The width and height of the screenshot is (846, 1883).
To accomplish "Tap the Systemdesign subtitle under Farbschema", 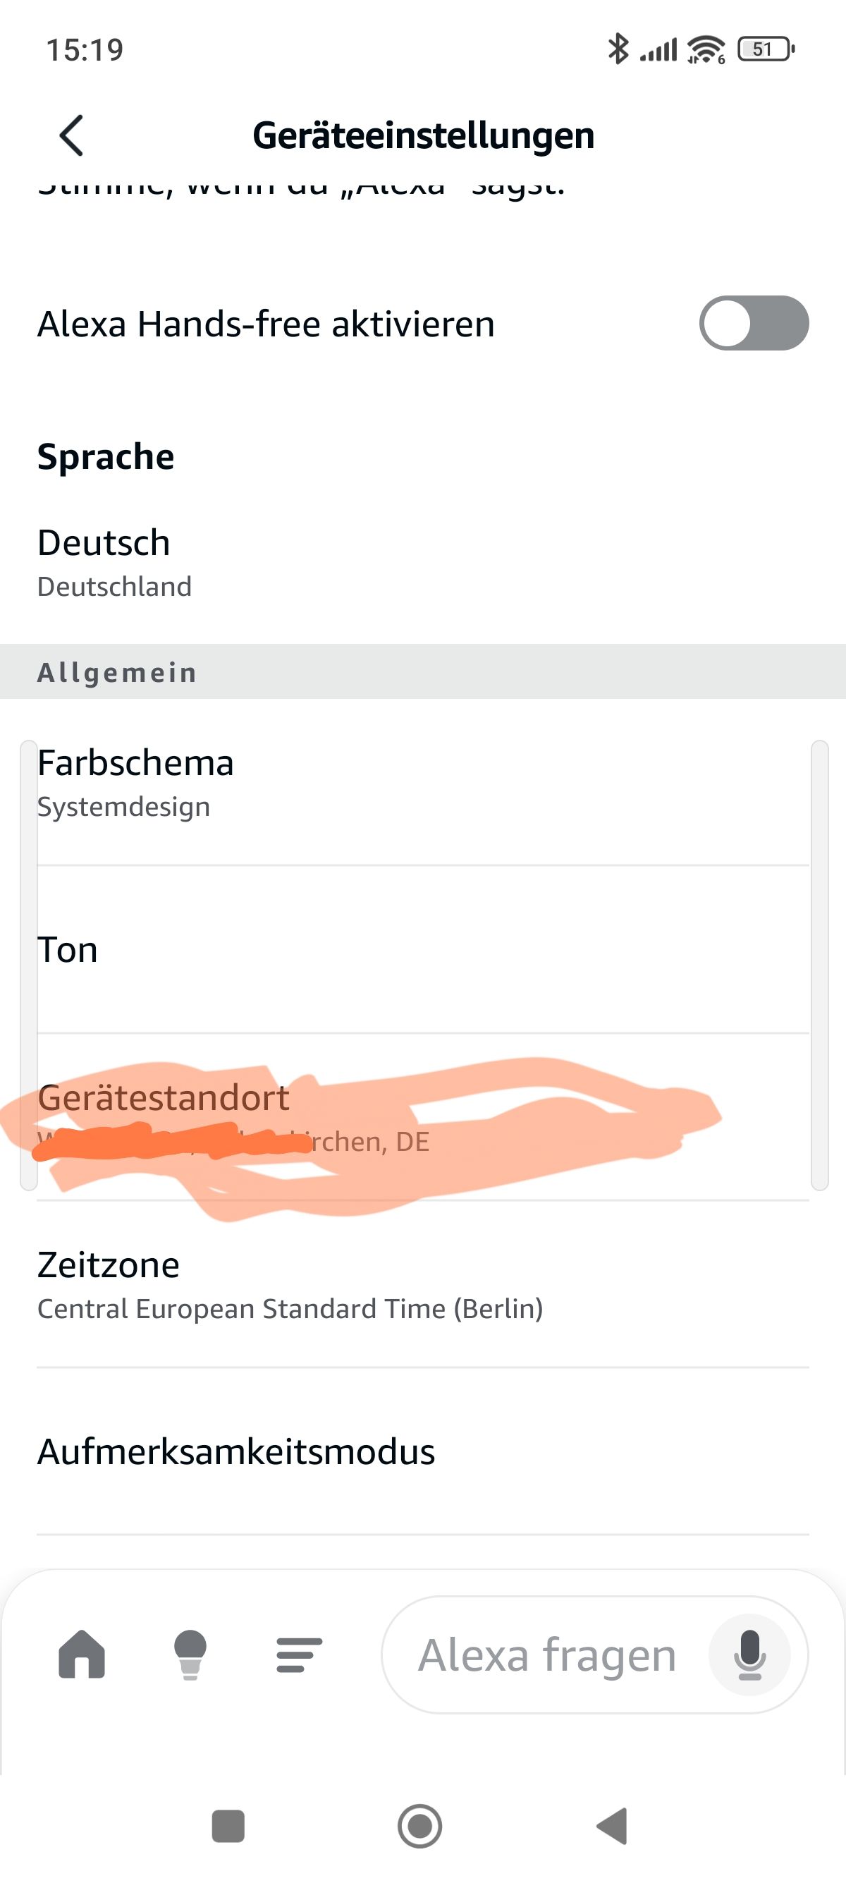I will tap(123, 807).
